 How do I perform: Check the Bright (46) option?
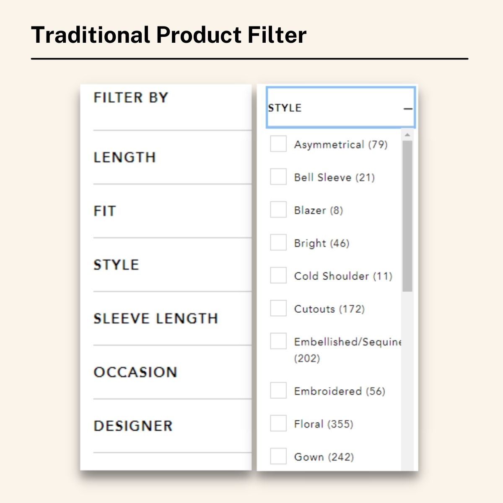click(278, 242)
